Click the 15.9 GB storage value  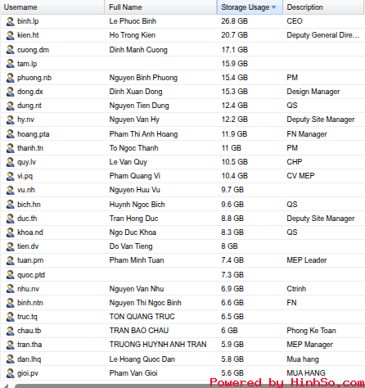click(x=235, y=64)
